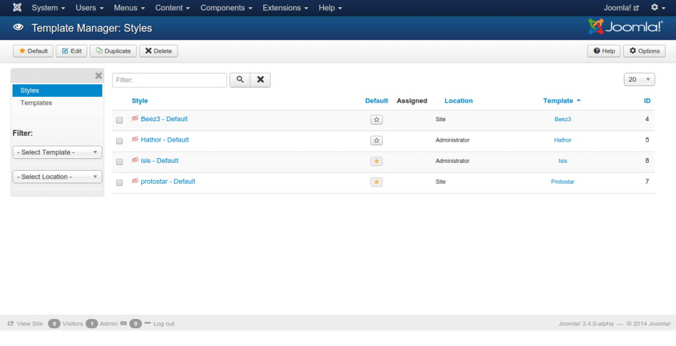Screen dimensions: 676x346
Task: Click the eye icon beside Template Manager title
Action: pyautogui.click(x=18, y=28)
